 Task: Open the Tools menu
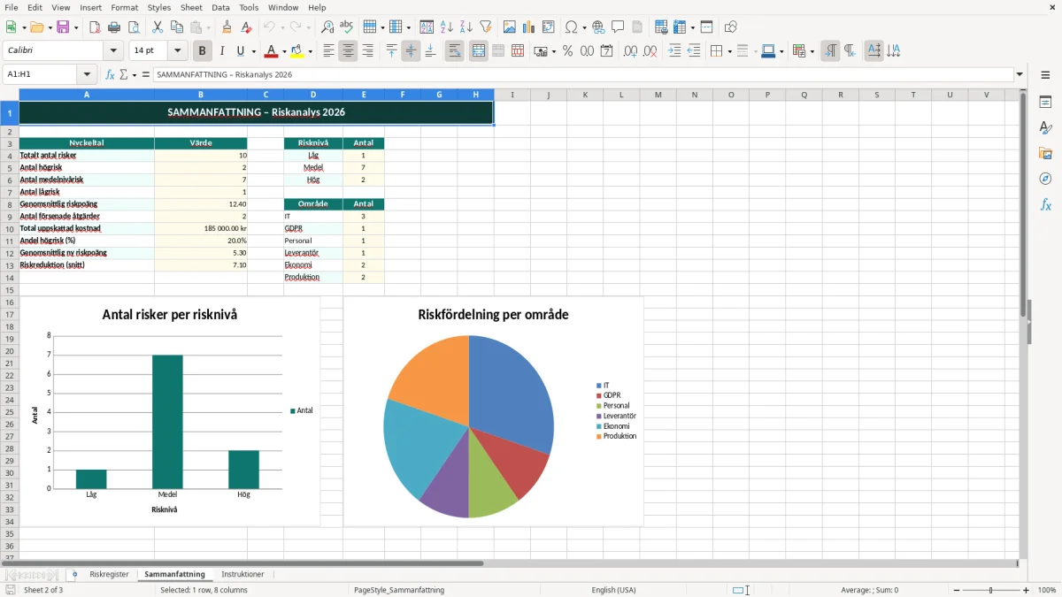pyautogui.click(x=249, y=7)
